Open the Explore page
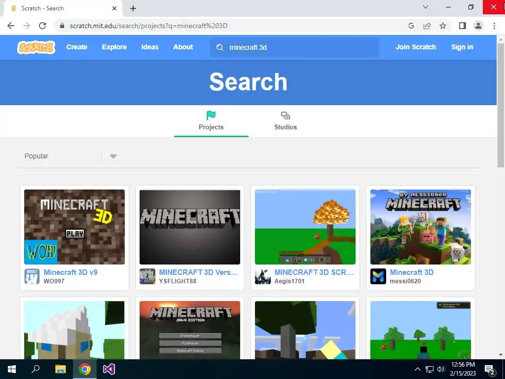The image size is (505, 379). (114, 47)
